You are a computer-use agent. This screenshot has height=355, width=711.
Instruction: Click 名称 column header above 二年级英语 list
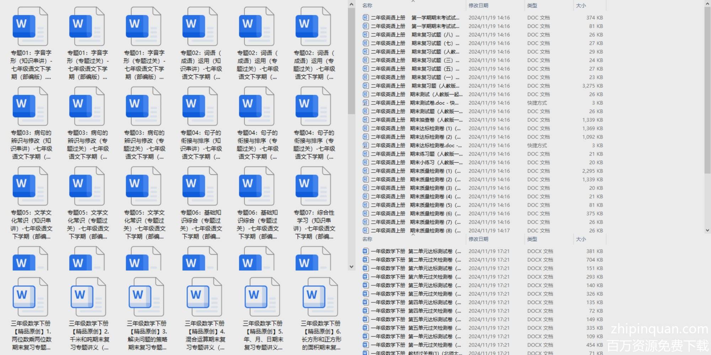(367, 6)
